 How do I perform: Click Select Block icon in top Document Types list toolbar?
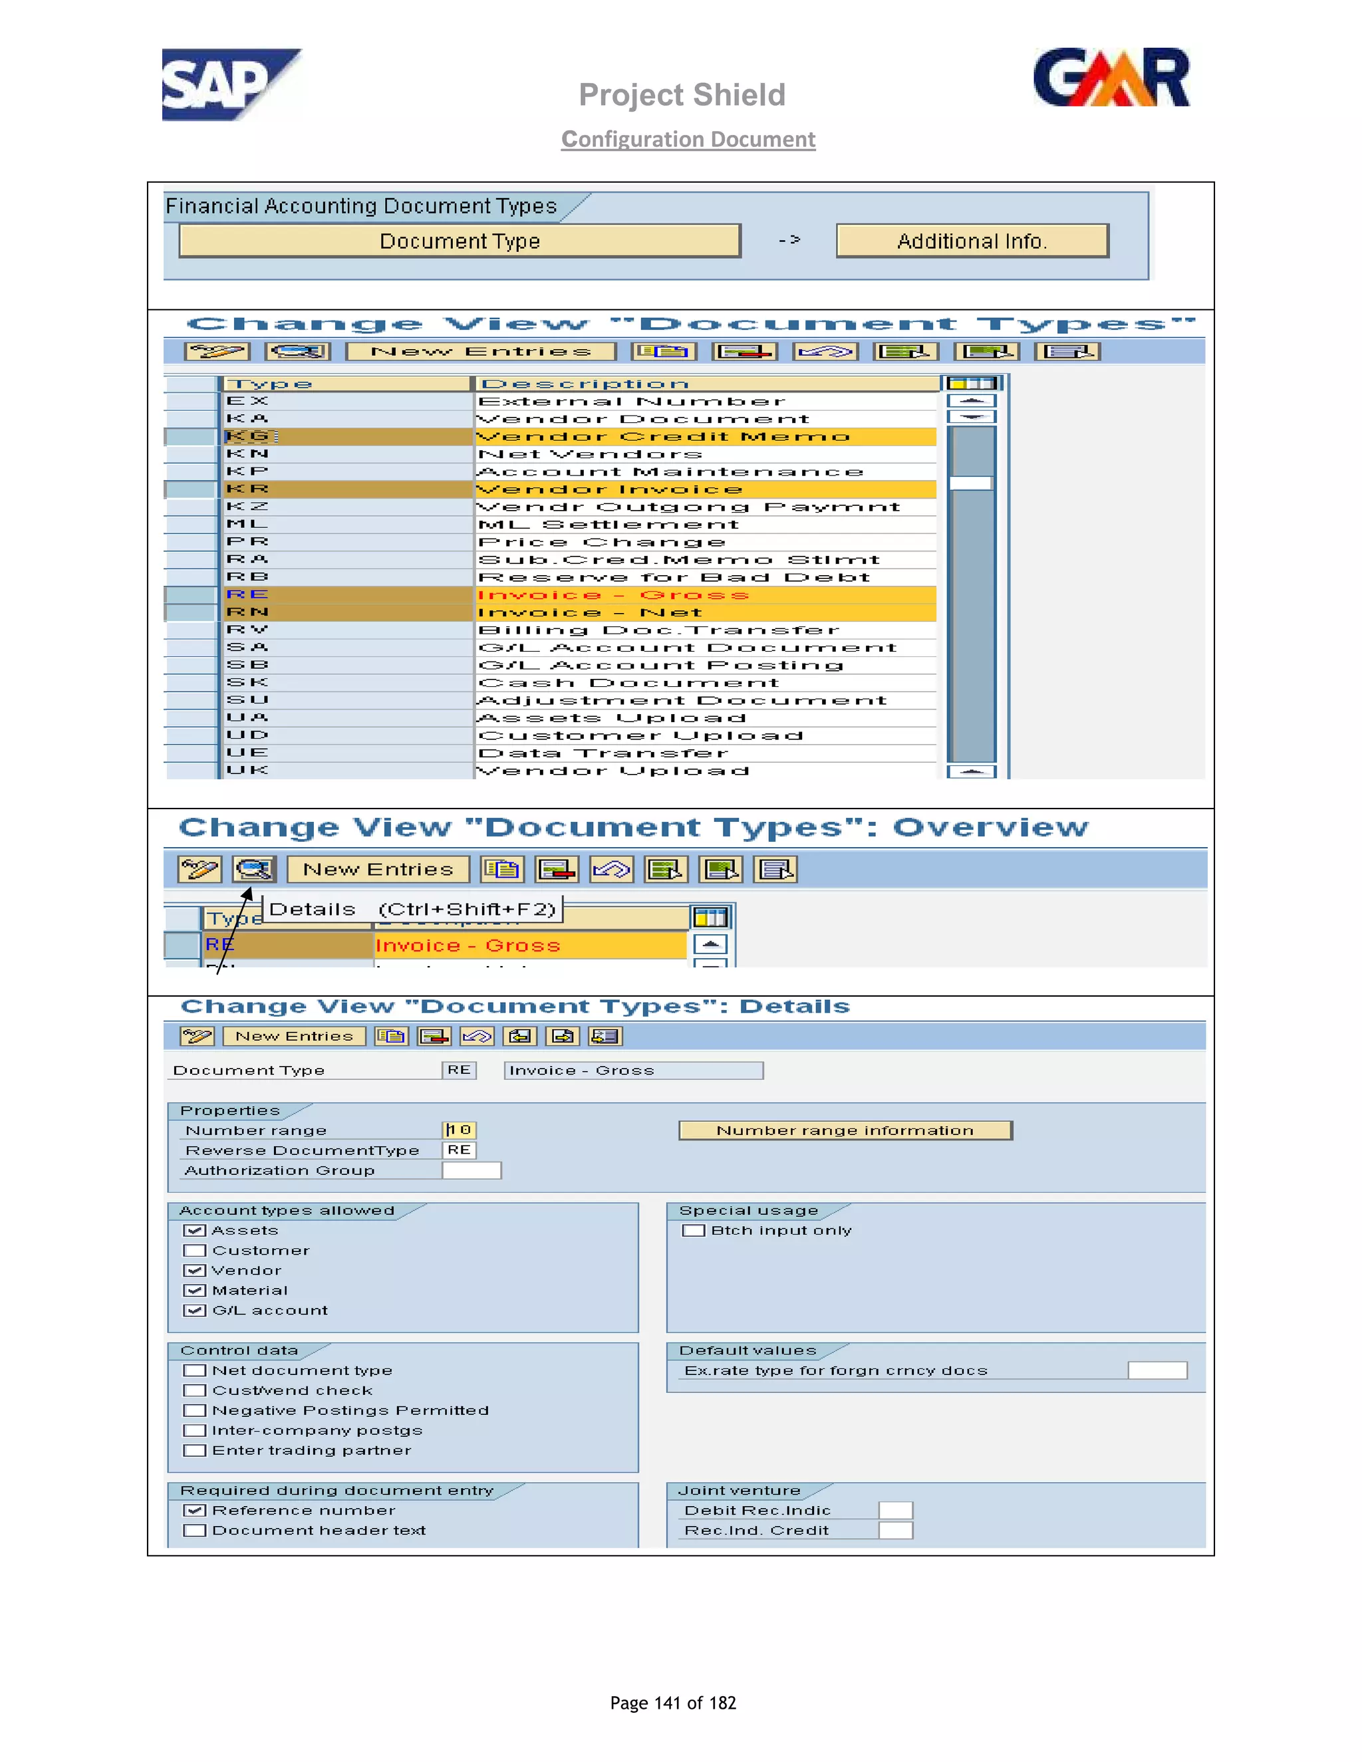point(987,352)
